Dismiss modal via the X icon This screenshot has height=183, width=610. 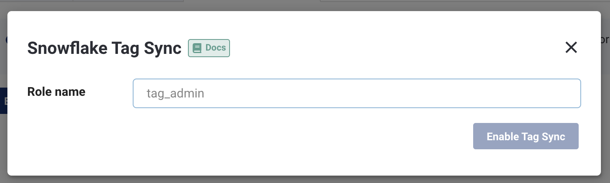[571, 48]
